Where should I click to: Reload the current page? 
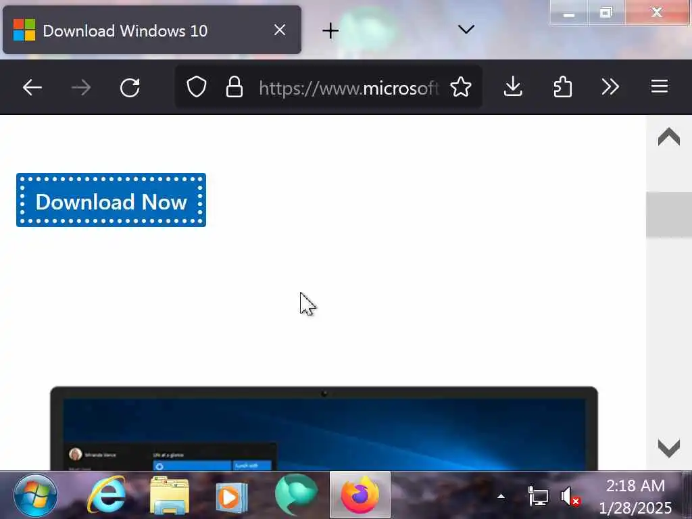tap(130, 87)
